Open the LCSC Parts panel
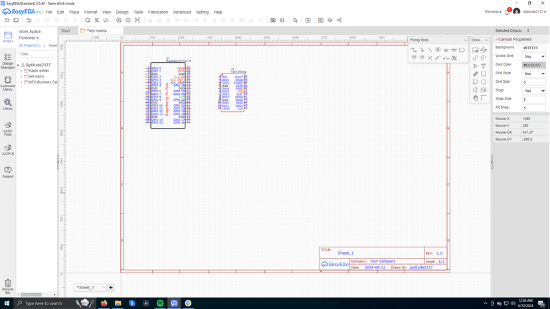The width and height of the screenshot is (550, 309). coord(8,127)
